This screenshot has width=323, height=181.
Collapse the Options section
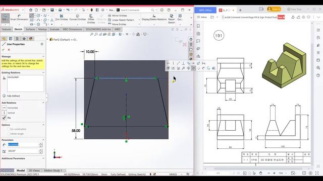pos(43,125)
